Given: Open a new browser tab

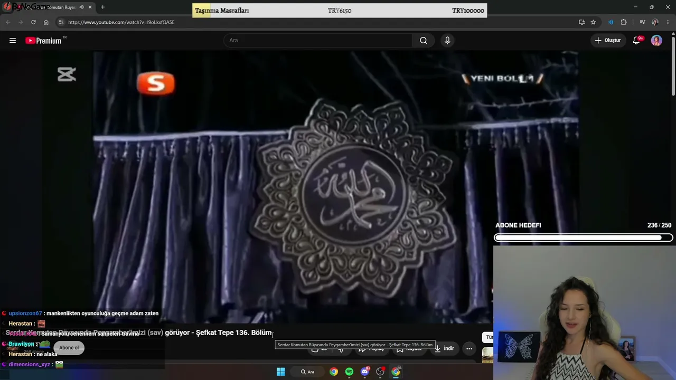Looking at the screenshot, I should click(x=102, y=7).
